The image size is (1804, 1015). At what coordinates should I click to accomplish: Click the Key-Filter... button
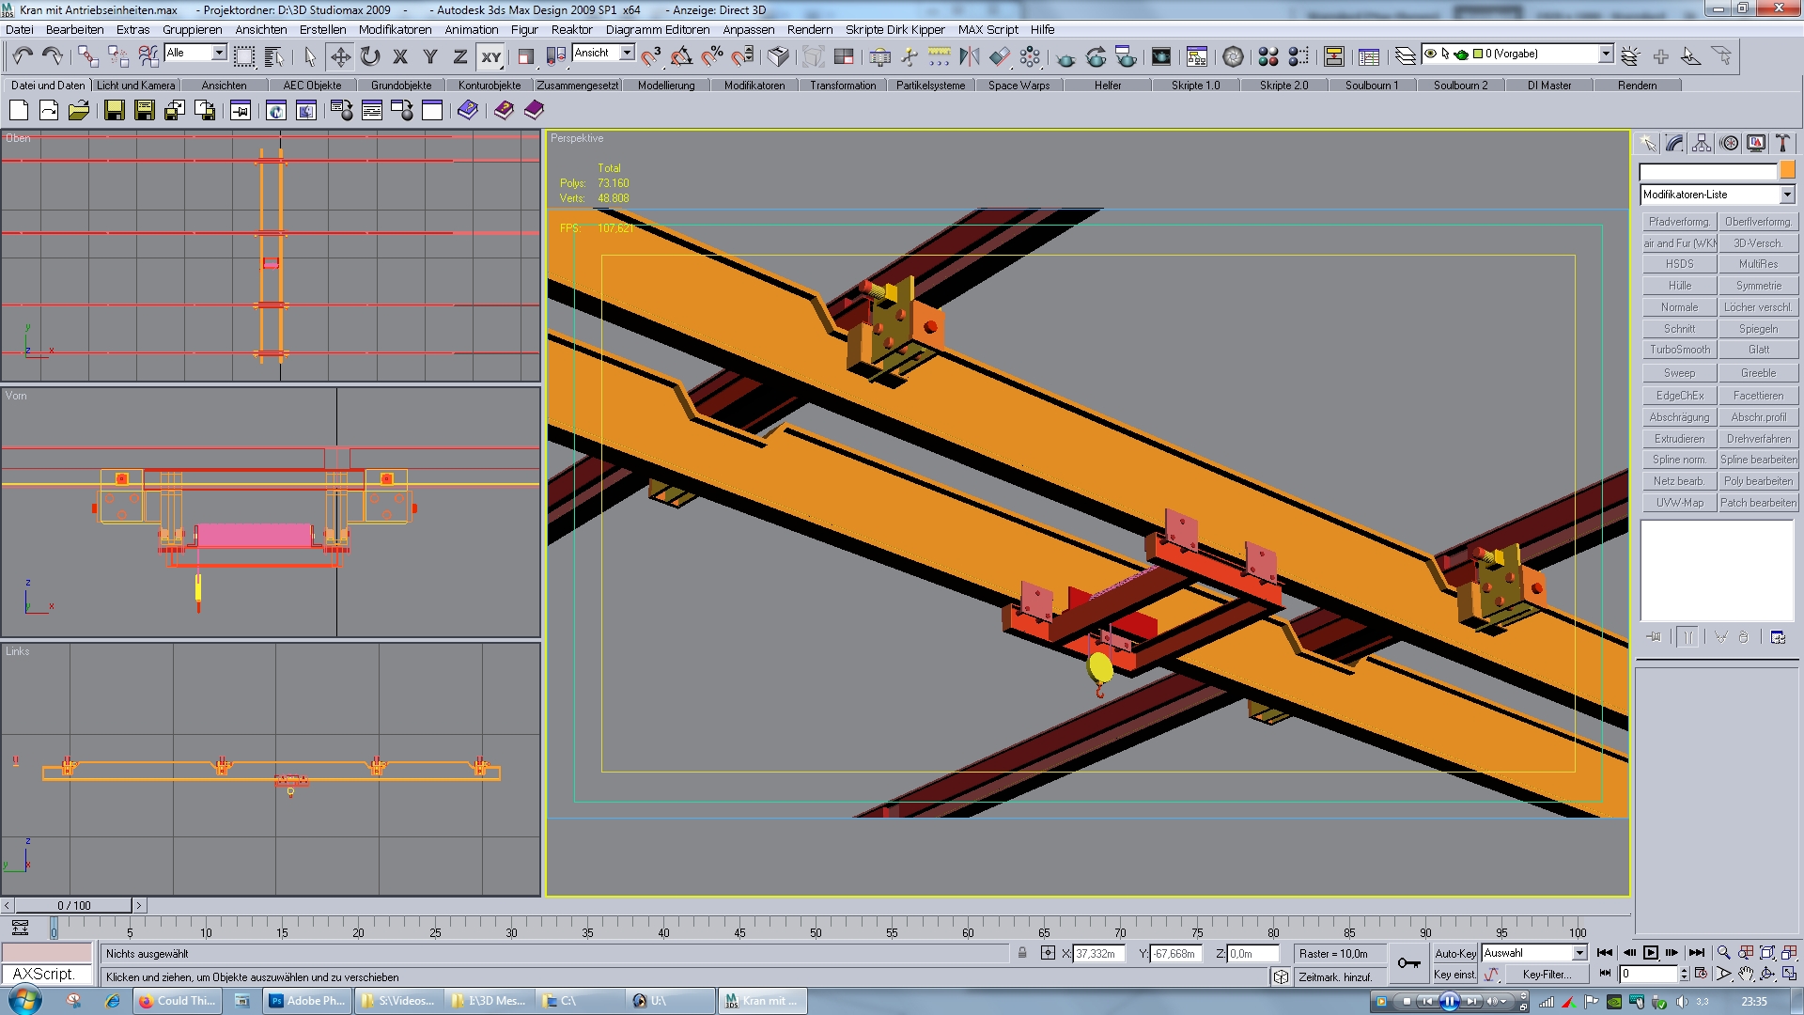1547,975
